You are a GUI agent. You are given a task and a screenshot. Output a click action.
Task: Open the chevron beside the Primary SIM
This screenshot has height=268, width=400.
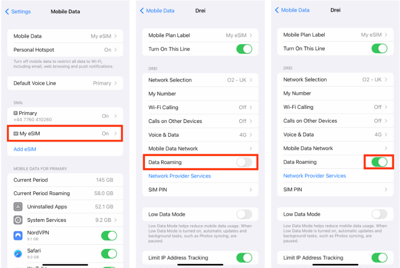(116, 116)
